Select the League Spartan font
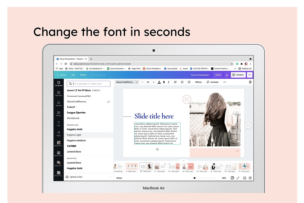The height and width of the screenshot is (203, 304). (x=88, y=112)
